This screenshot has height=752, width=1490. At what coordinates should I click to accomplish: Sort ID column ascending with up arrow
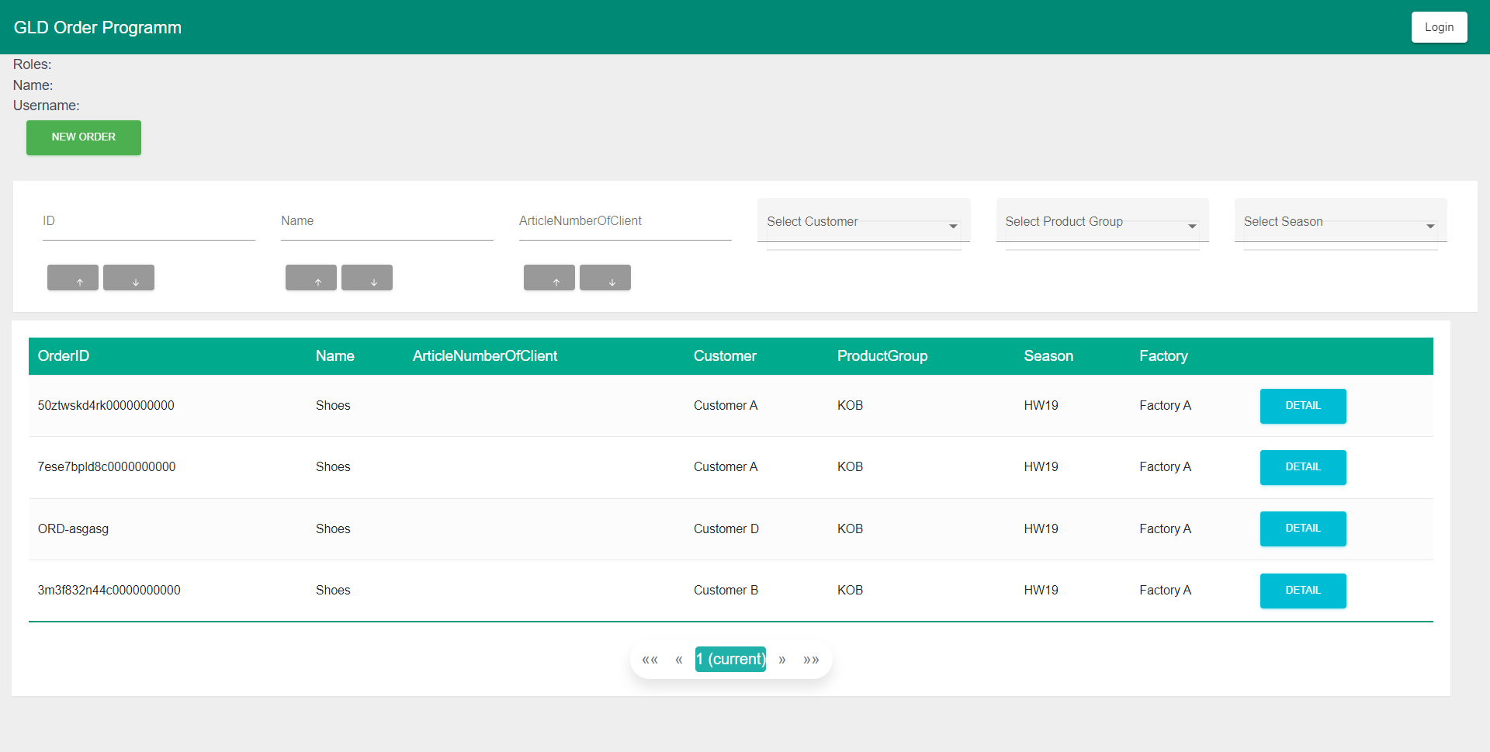(73, 278)
